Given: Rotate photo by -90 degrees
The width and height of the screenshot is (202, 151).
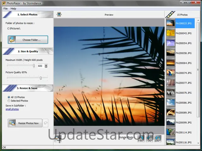Looking at the screenshot, I should tap(149, 138).
